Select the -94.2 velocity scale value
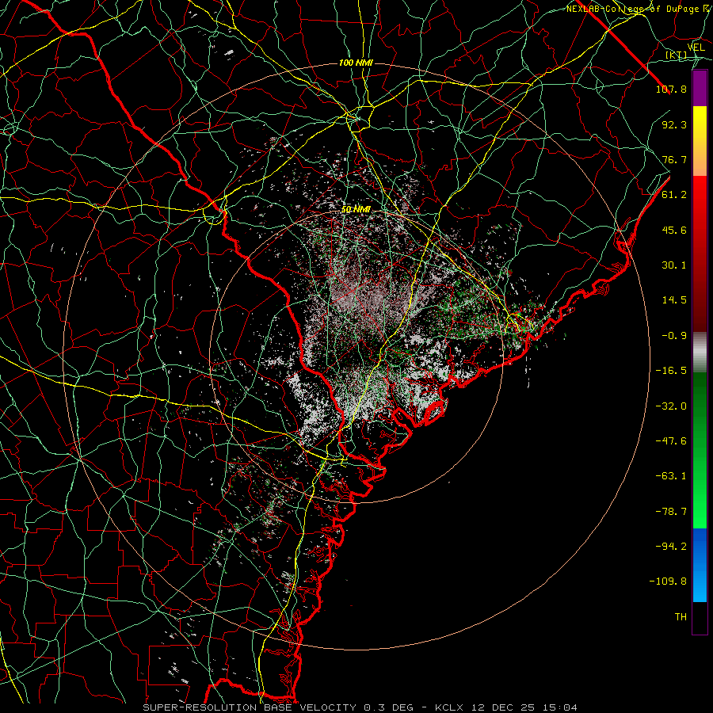The width and height of the screenshot is (713, 713). pos(671,547)
